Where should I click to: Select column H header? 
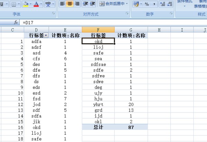click(159, 30)
